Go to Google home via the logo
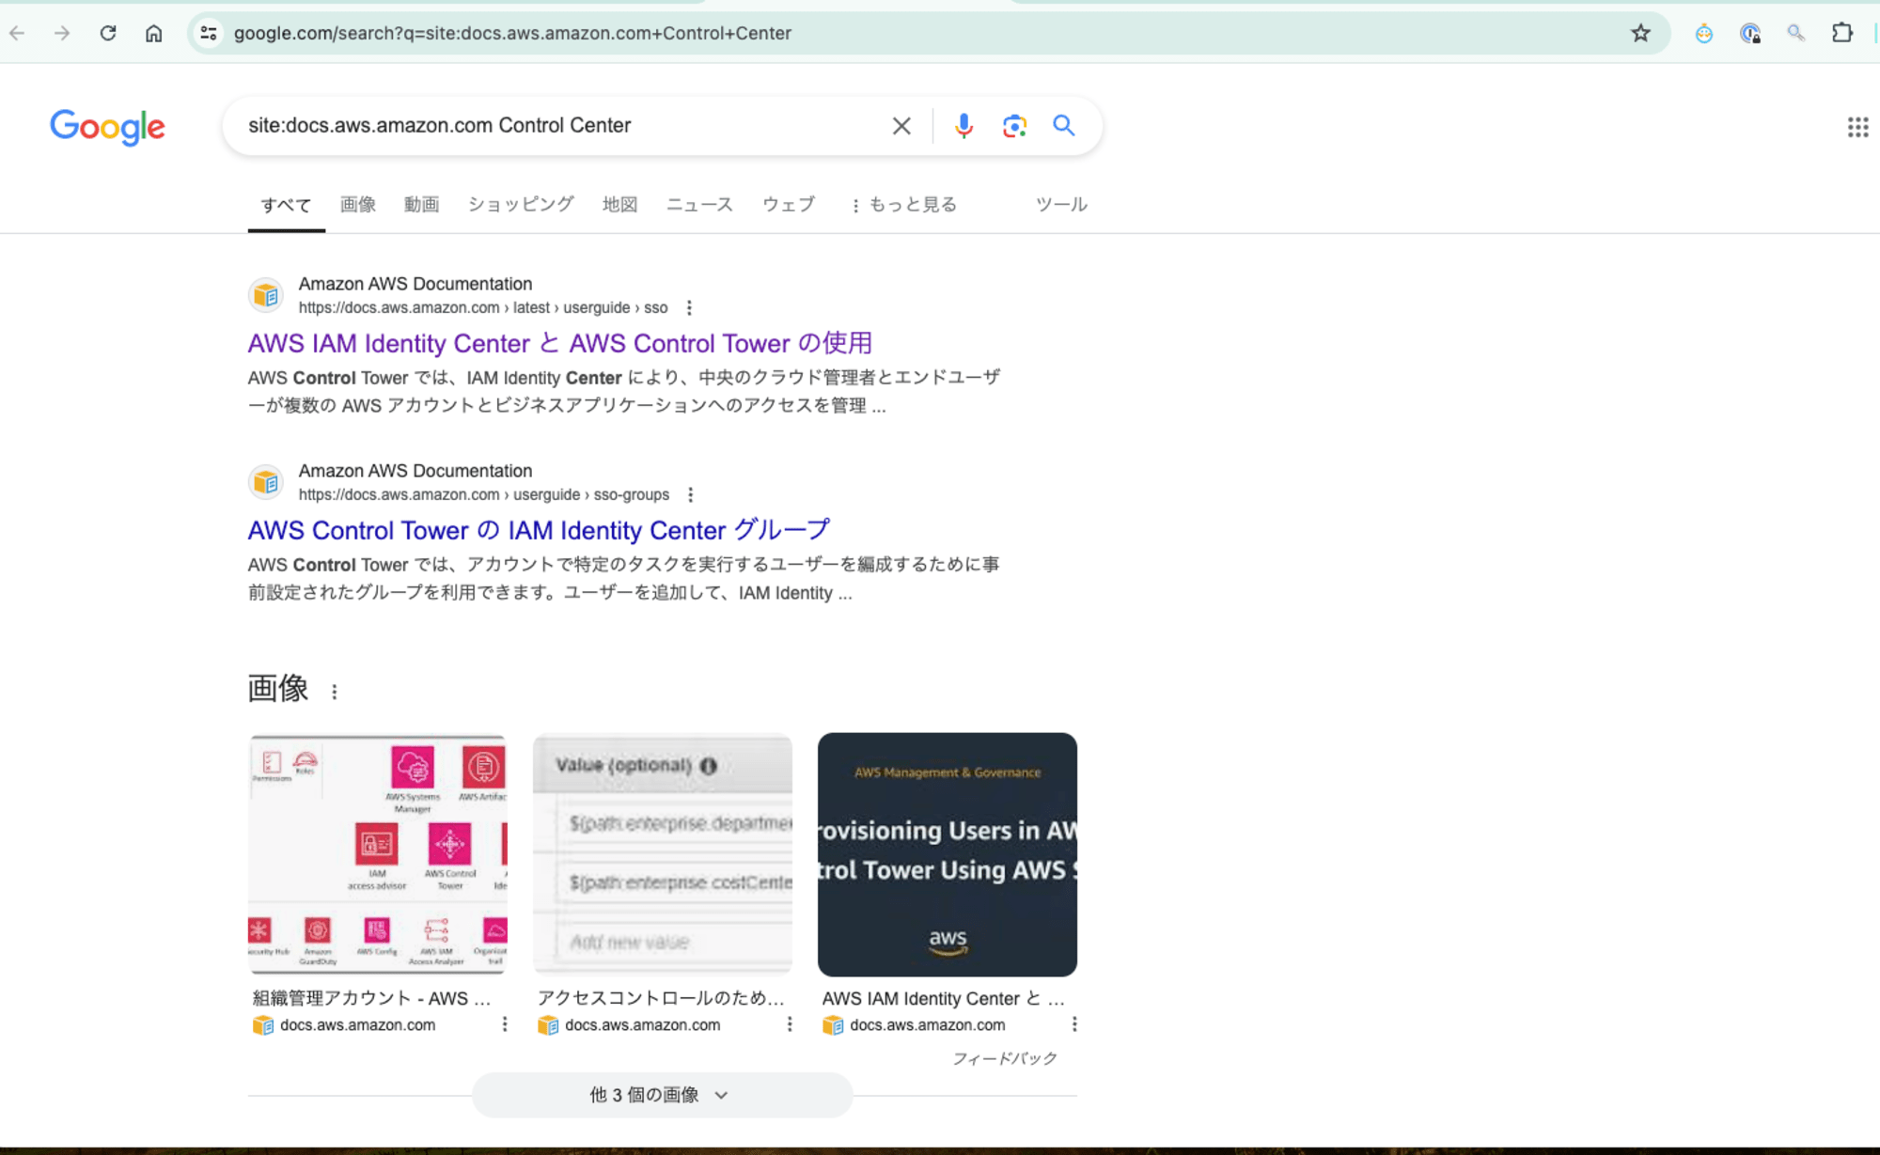The width and height of the screenshot is (1880, 1155). click(107, 127)
